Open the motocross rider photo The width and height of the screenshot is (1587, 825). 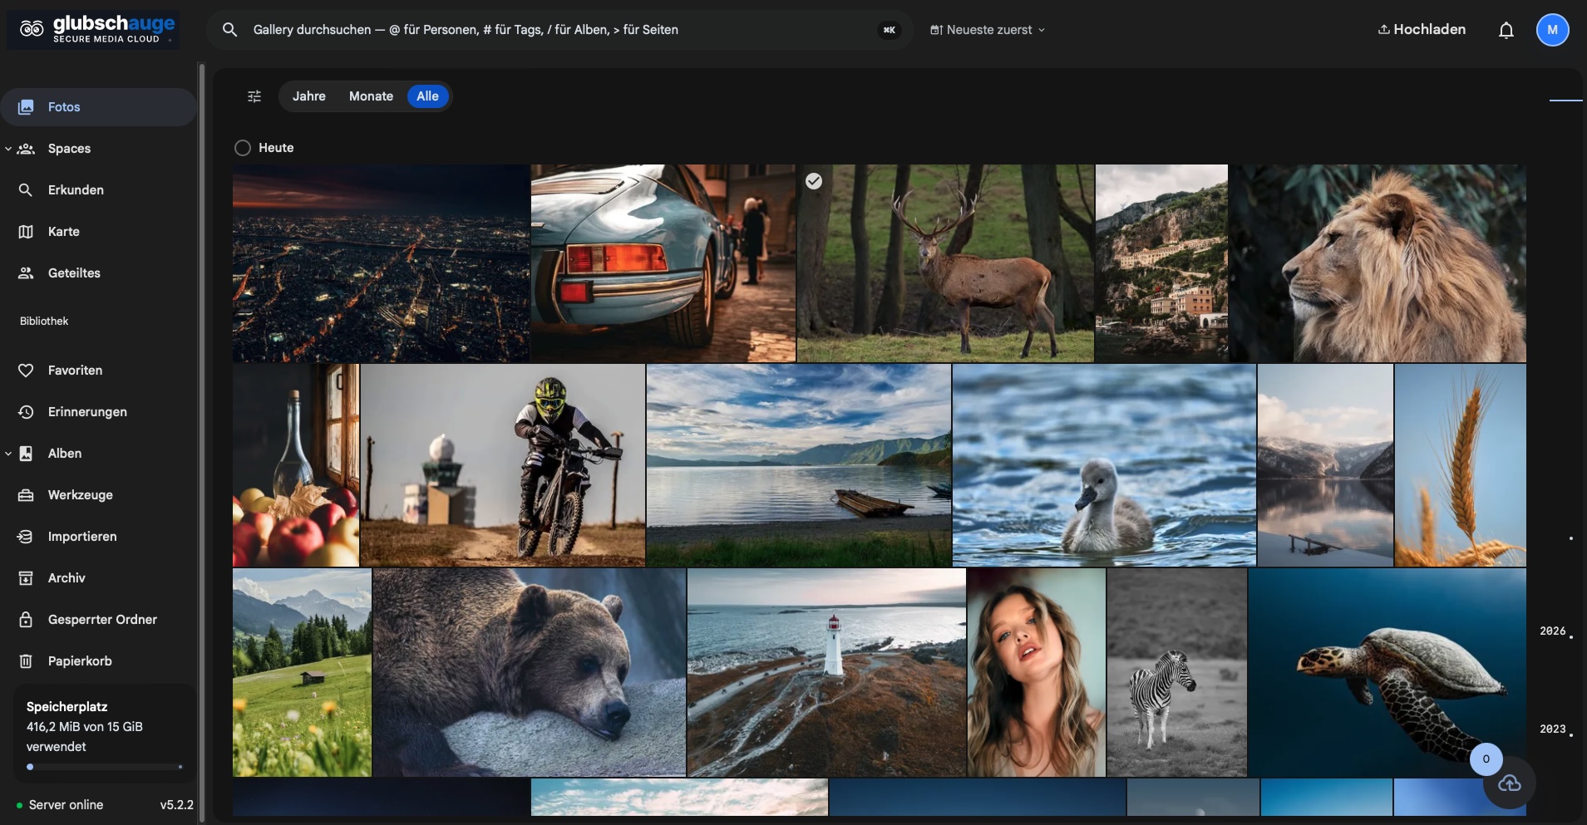coord(503,465)
